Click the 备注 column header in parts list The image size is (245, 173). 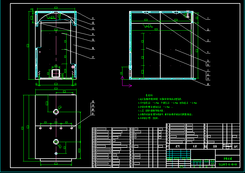click(236, 146)
